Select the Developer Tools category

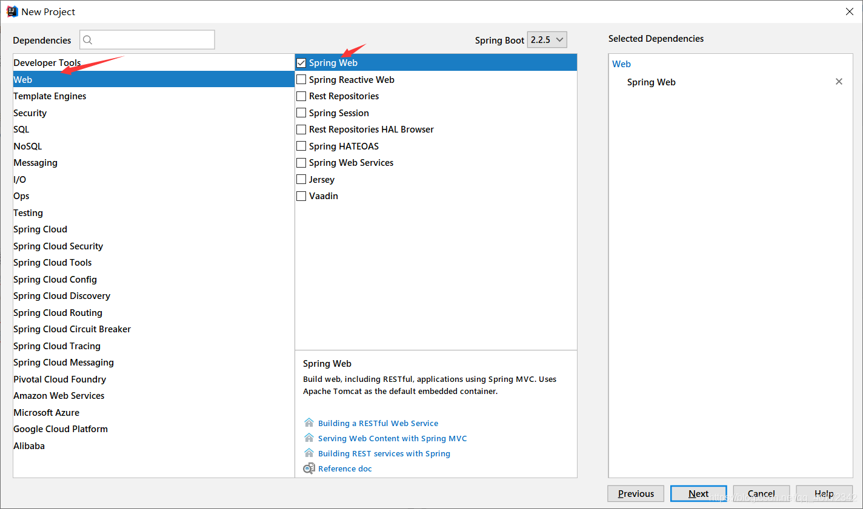coord(154,62)
